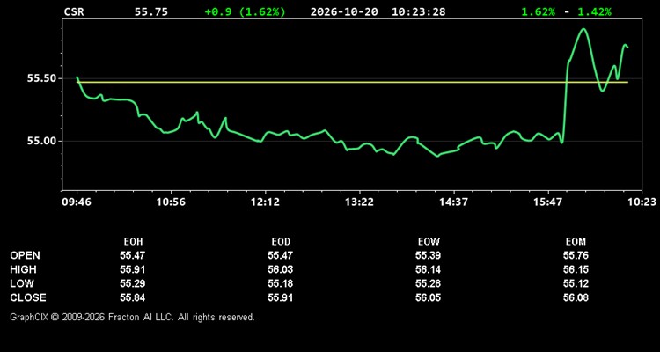Select EOW high value 56.14
Screen dimensions: 660x352
pyautogui.click(x=428, y=269)
